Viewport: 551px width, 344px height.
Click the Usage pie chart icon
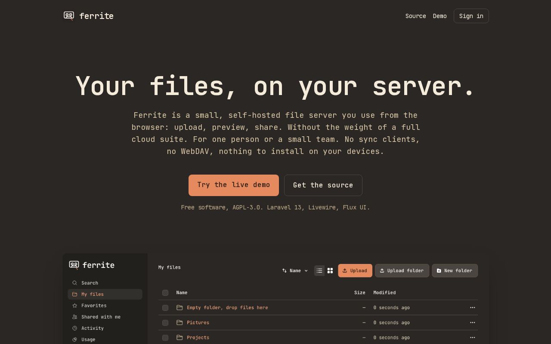coord(74,339)
